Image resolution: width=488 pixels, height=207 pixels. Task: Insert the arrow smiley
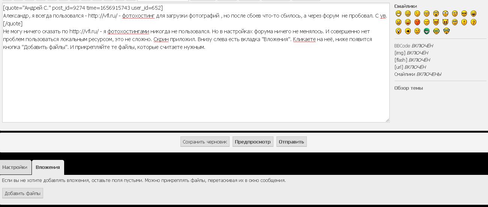click(408, 31)
